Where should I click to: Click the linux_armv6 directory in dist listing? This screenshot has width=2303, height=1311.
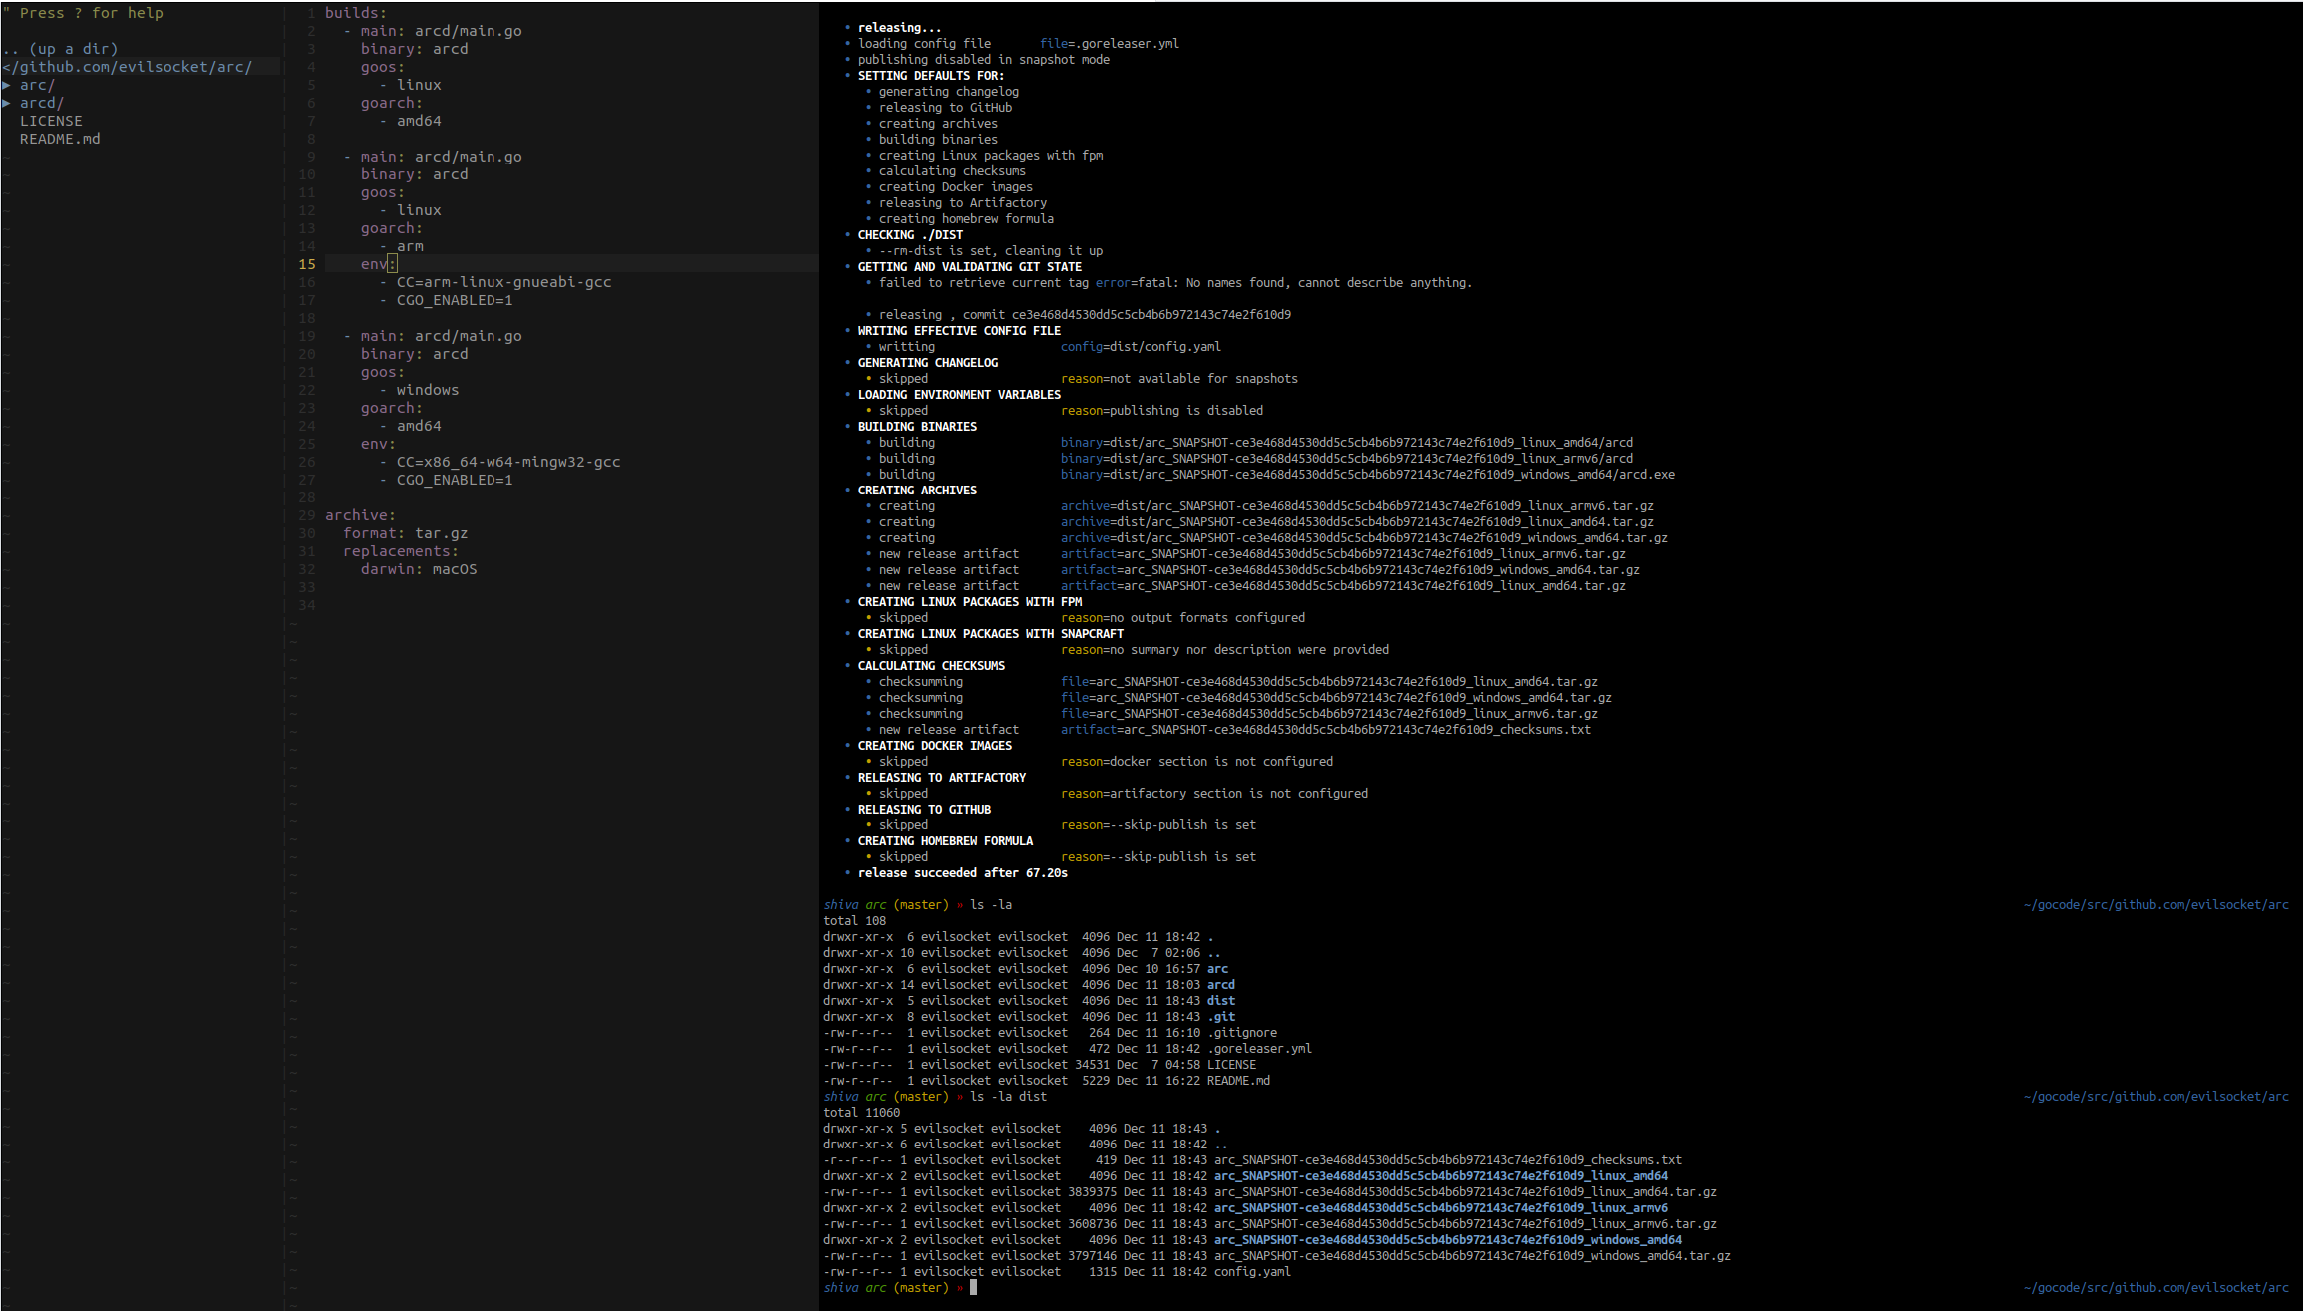point(1441,1208)
